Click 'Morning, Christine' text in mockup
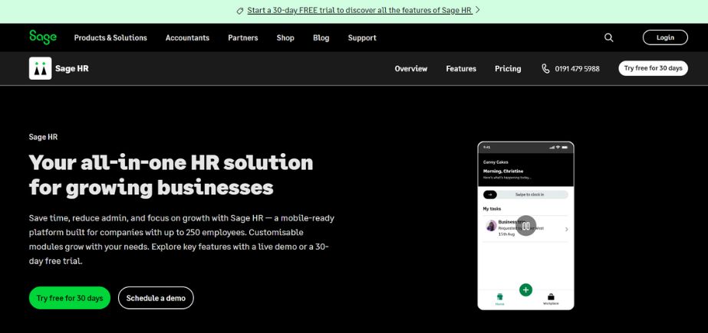The height and width of the screenshot is (333, 708). click(503, 171)
